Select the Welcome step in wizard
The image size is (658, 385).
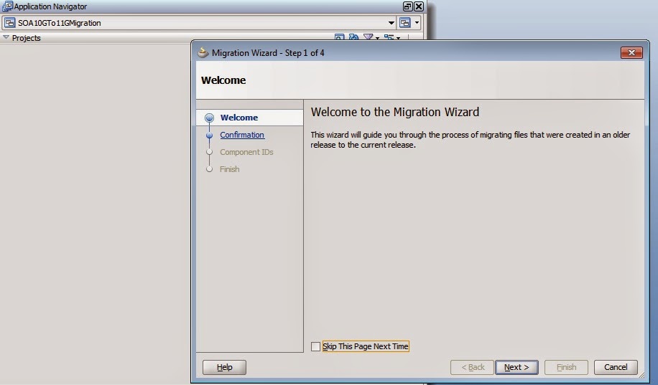click(238, 118)
